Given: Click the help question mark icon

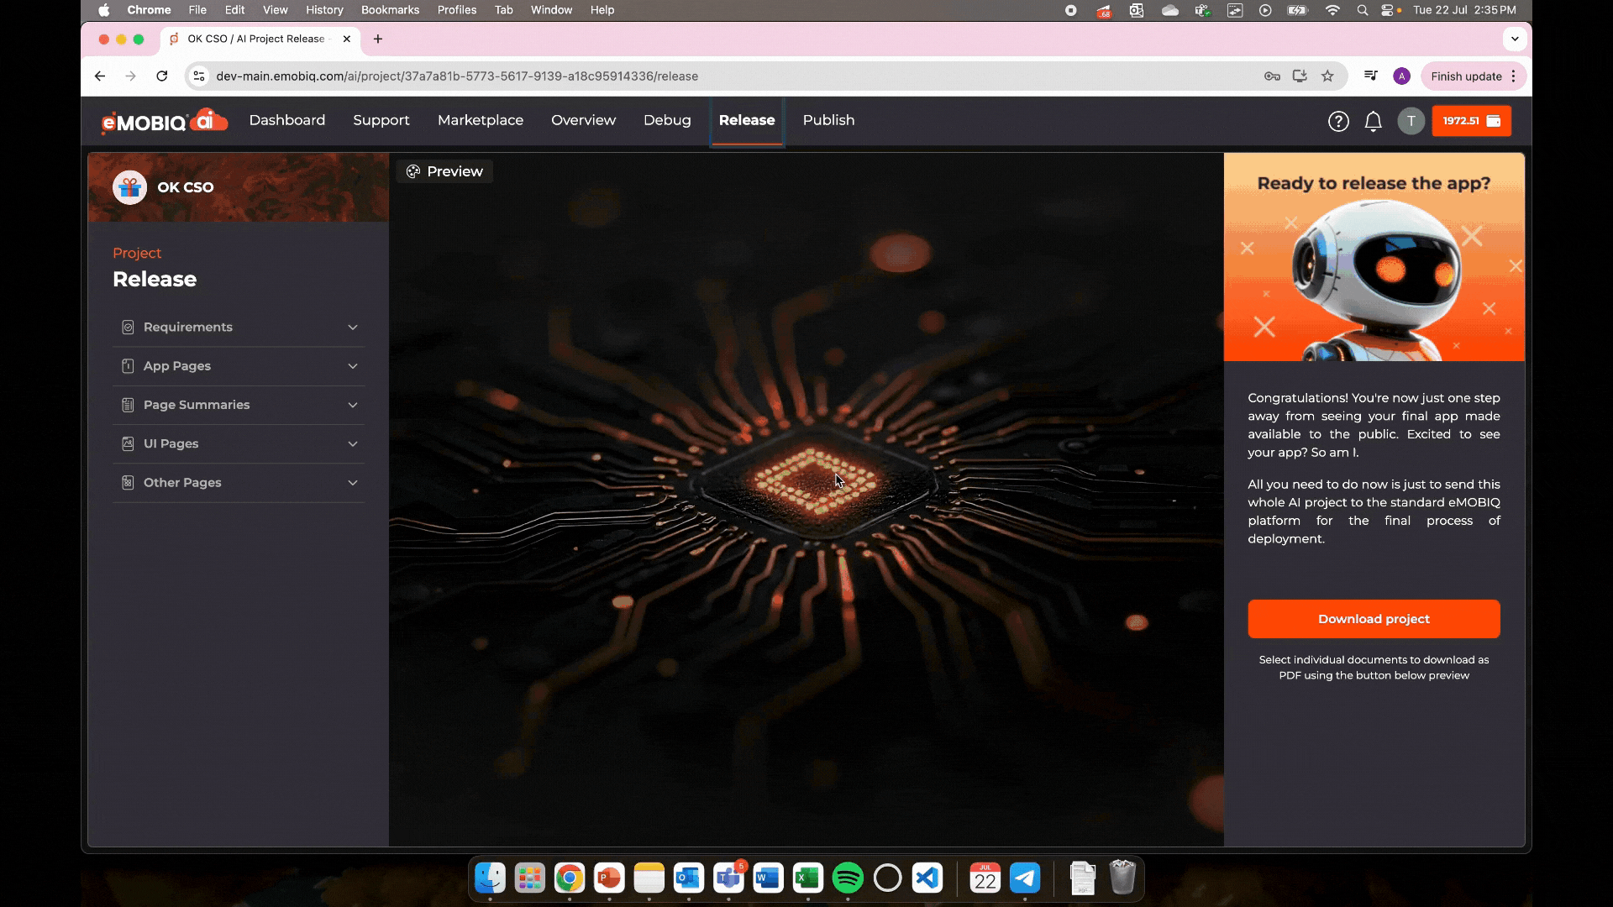Looking at the screenshot, I should [1338, 122].
